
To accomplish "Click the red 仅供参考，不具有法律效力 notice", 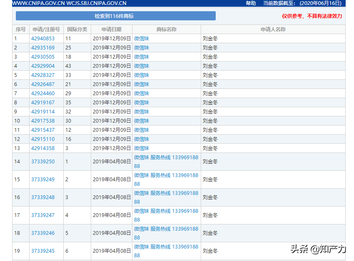I will coord(312,16).
